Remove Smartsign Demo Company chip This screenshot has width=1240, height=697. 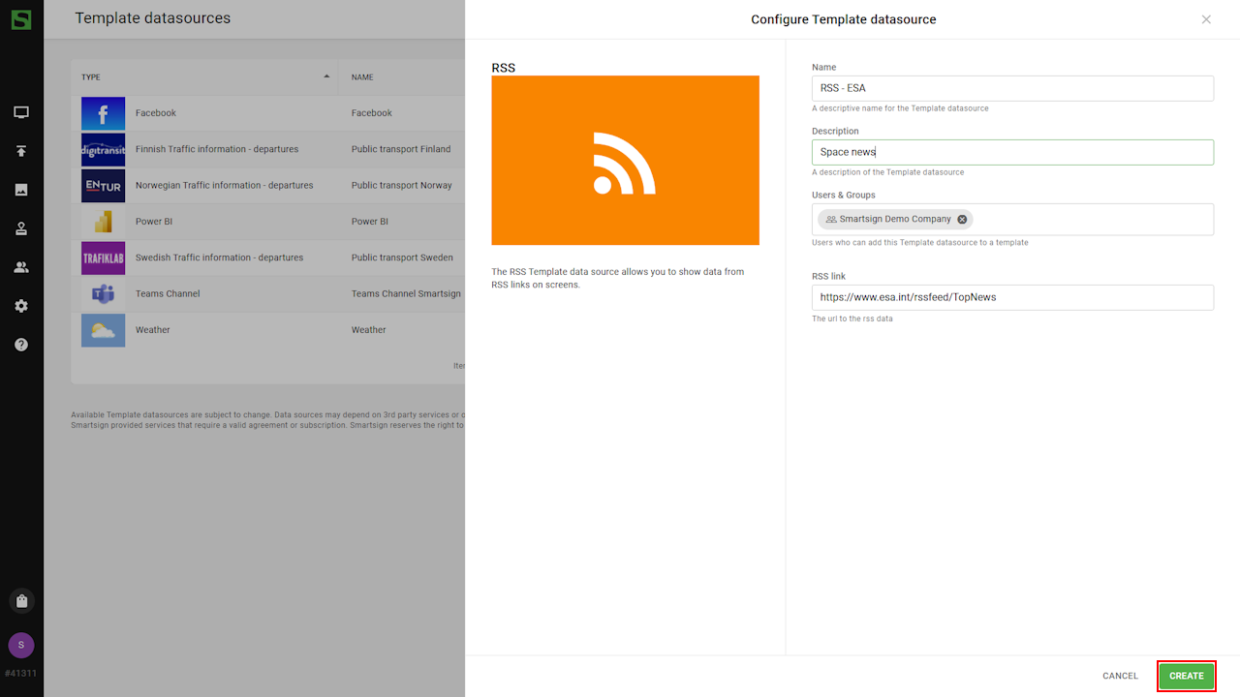point(962,220)
